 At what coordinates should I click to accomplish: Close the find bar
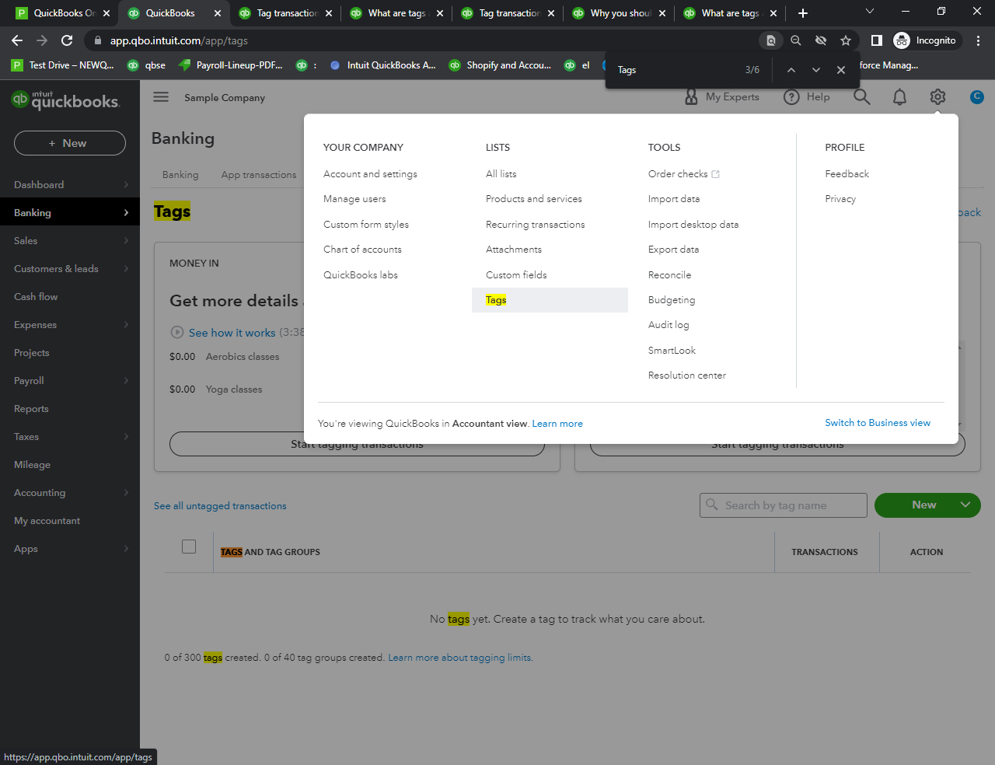click(x=841, y=70)
